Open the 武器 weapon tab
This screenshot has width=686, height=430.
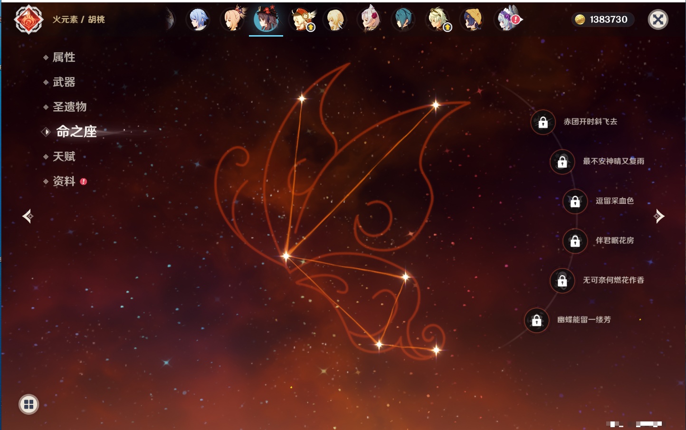[x=64, y=82]
